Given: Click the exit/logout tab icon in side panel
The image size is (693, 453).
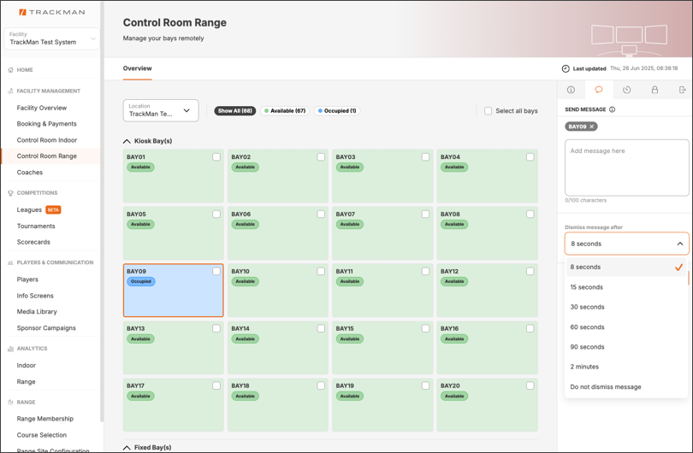Looking at the screenshot, I should [682, 90].
